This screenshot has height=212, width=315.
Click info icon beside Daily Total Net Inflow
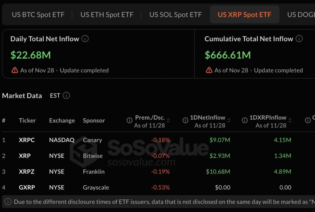pyautogui.click(x=85, y=39)
